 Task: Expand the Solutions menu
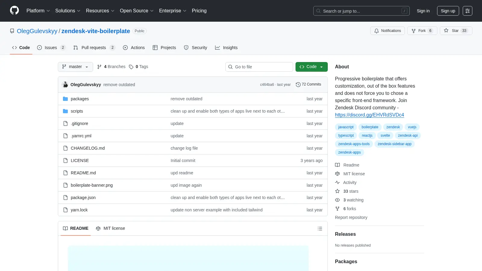(x=68, y=11)
